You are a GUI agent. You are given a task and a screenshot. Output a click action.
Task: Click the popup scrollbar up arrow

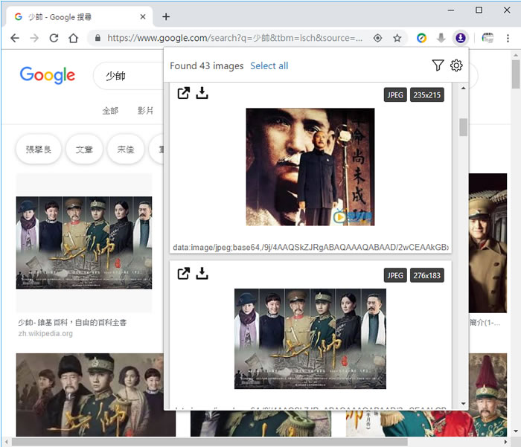pyautogui.click(x=463, y=89)
